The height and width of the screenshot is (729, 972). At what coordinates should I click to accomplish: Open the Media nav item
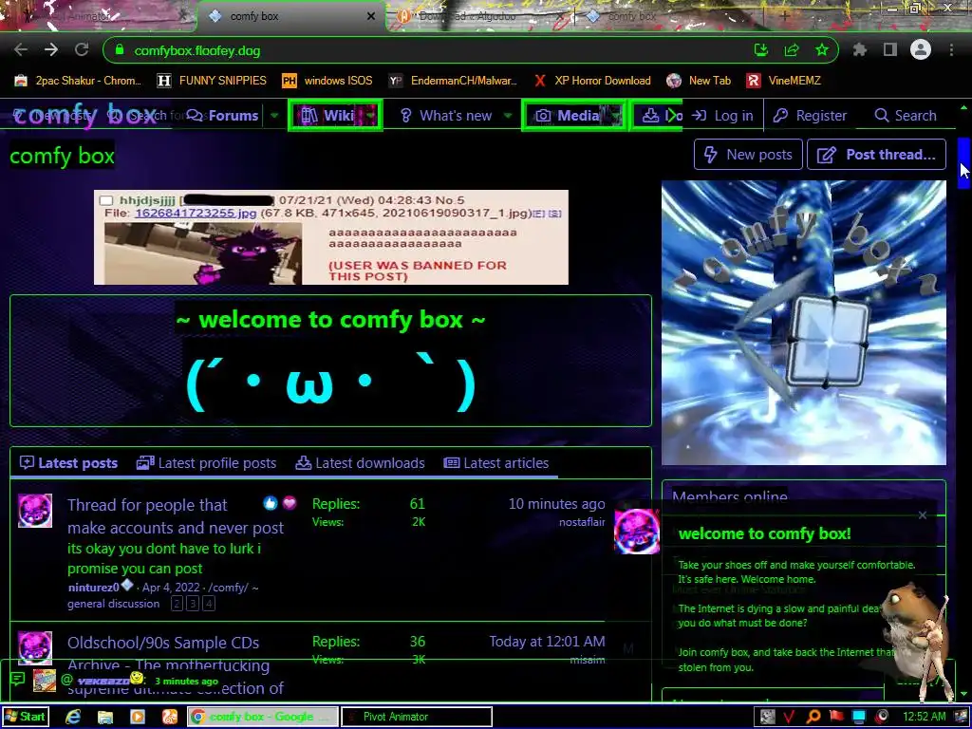click(x=569, y=115)
